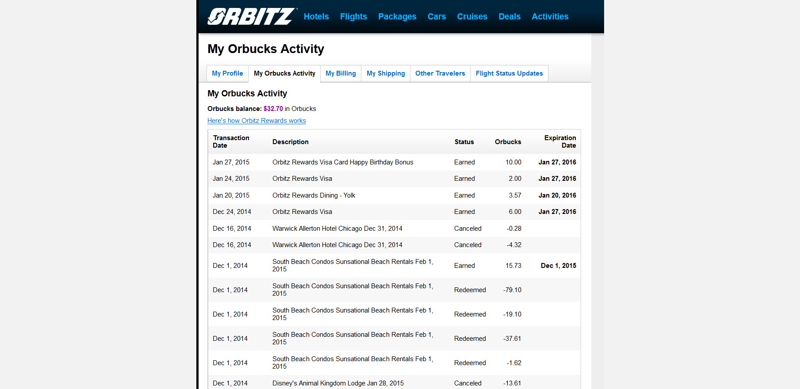Screen dimensions: 800x389
Task: Click the Description column header
Action: [x=291, y=142]
